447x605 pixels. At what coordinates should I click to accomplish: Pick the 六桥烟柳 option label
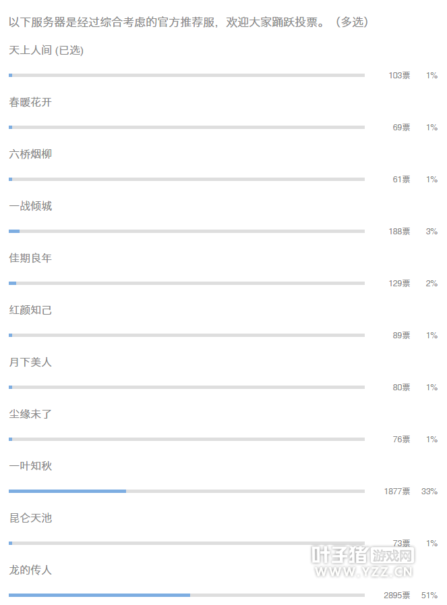point(30,155)
